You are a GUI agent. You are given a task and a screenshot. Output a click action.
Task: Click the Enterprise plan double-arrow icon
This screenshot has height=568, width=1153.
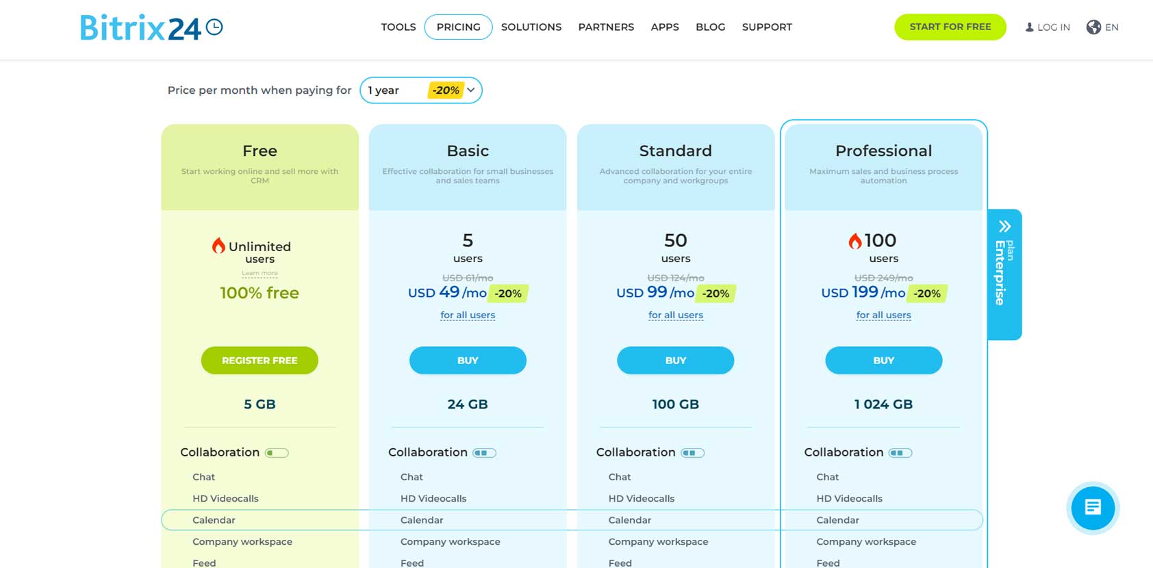tap(1004, 227)
